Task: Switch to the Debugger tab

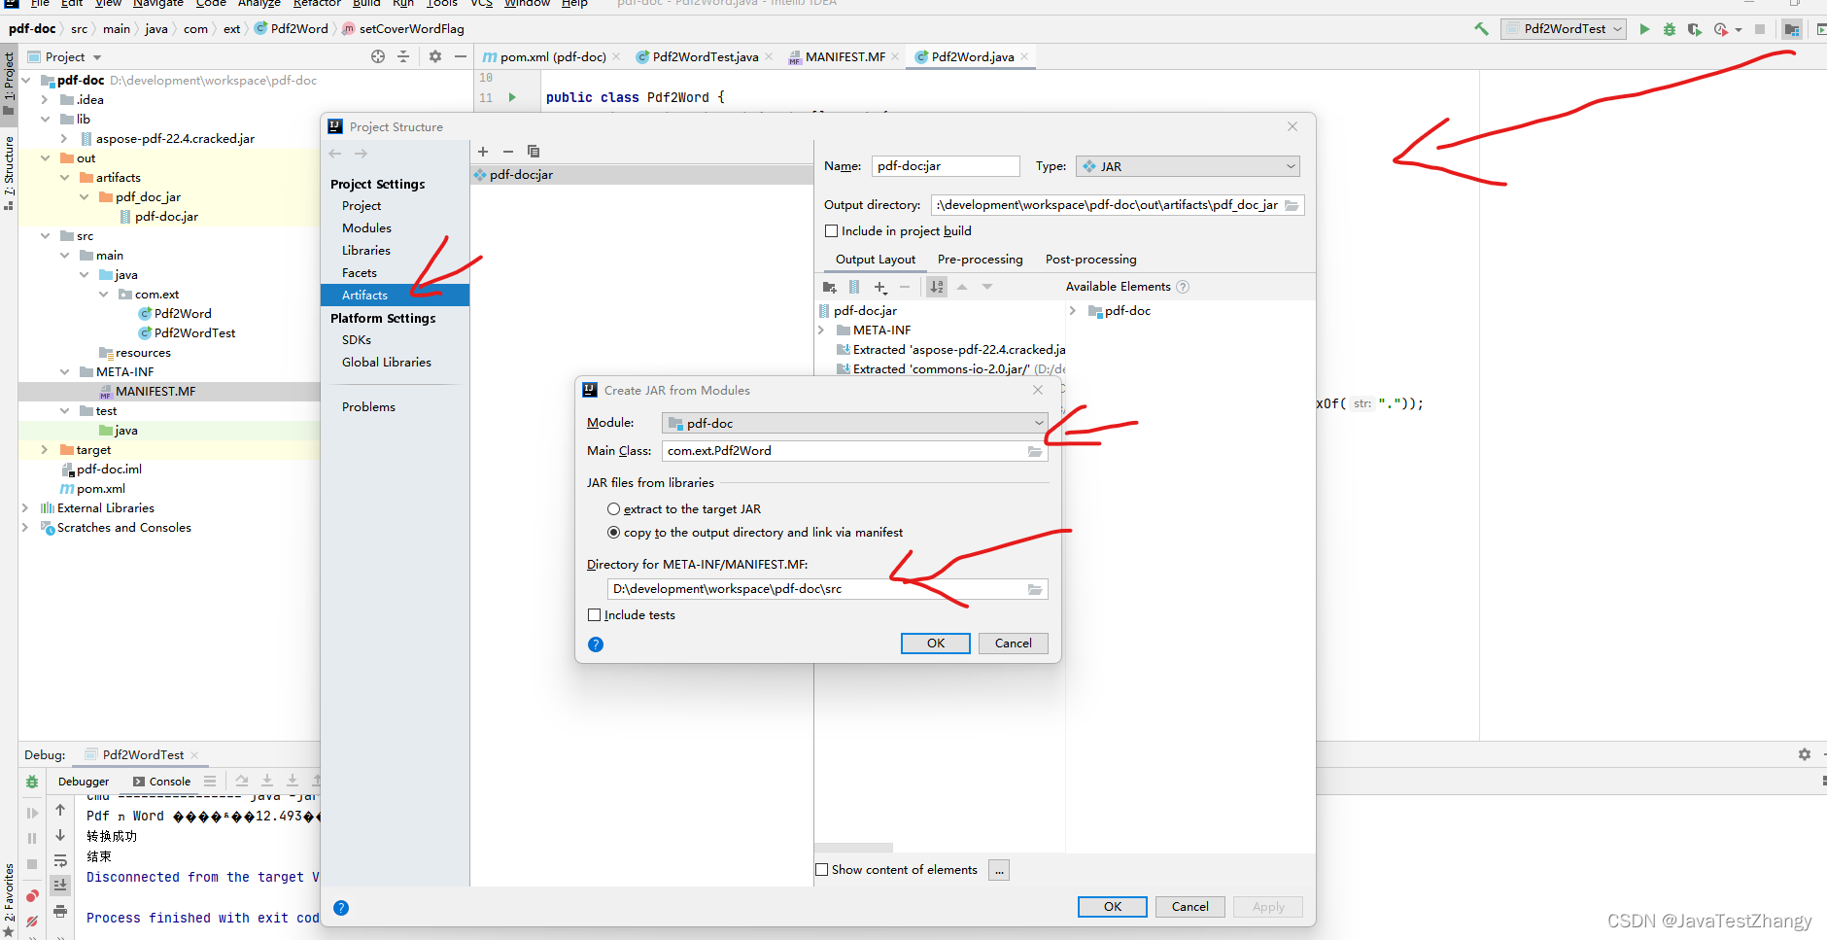Action: 84,782
